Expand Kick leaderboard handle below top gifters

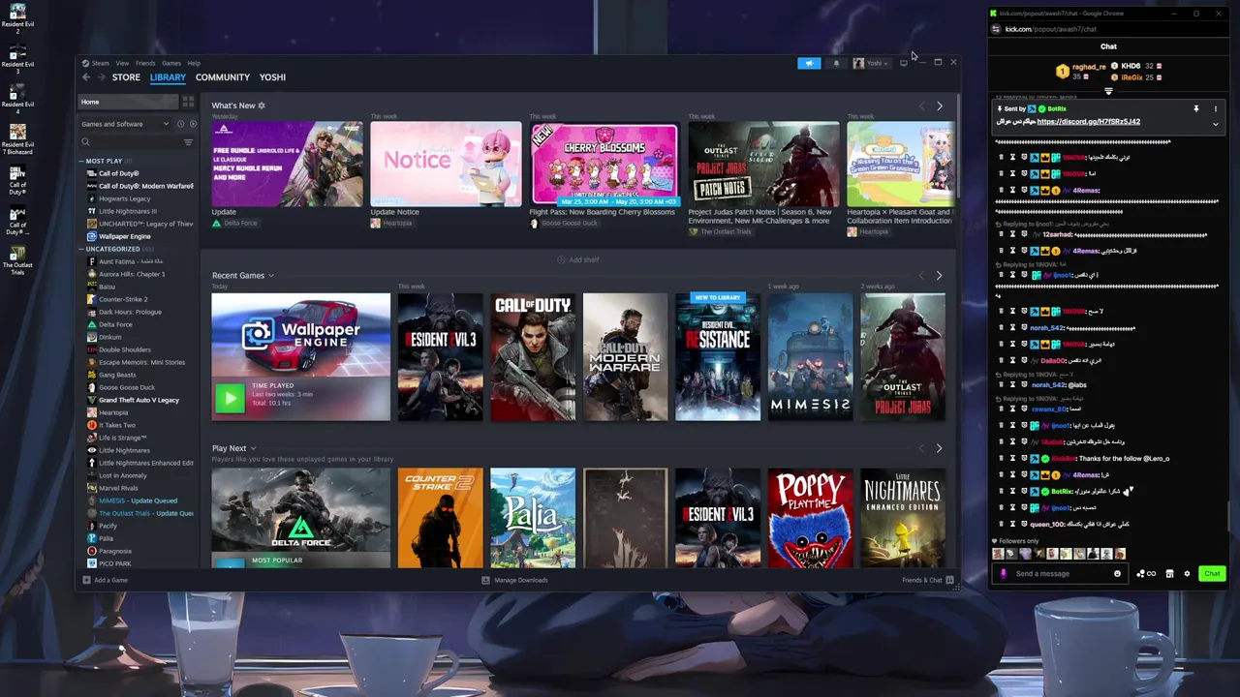tap(1108, 92)
